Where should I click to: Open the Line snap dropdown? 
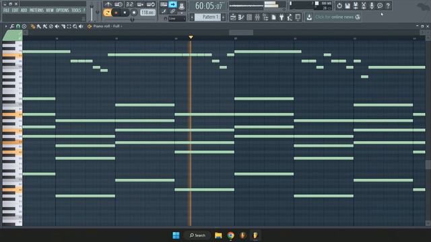177,19
